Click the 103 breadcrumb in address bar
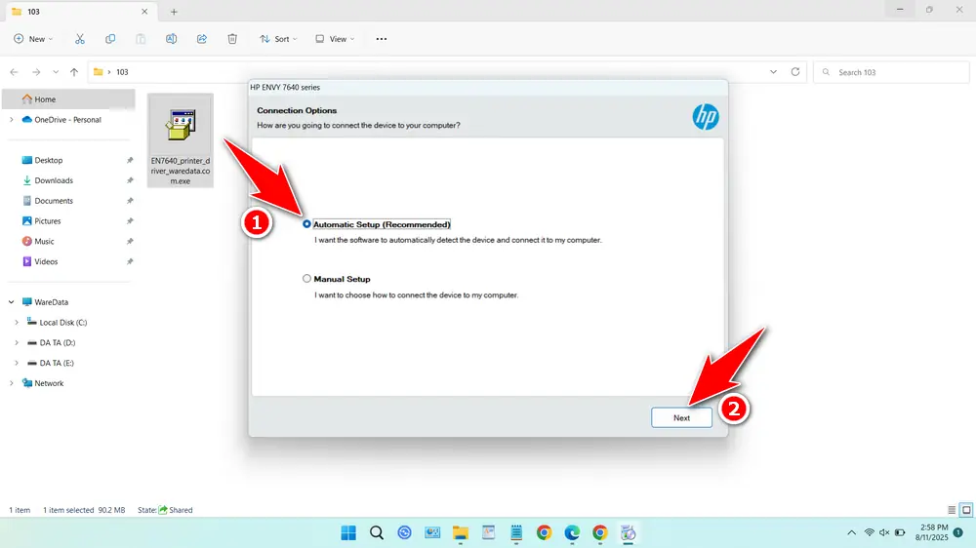 coord(122,72)
